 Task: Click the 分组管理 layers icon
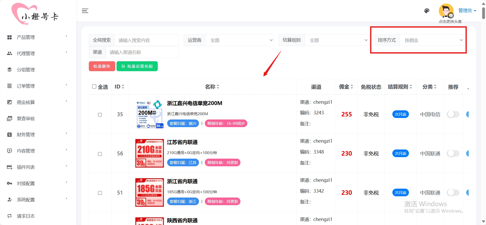point(9,70)
